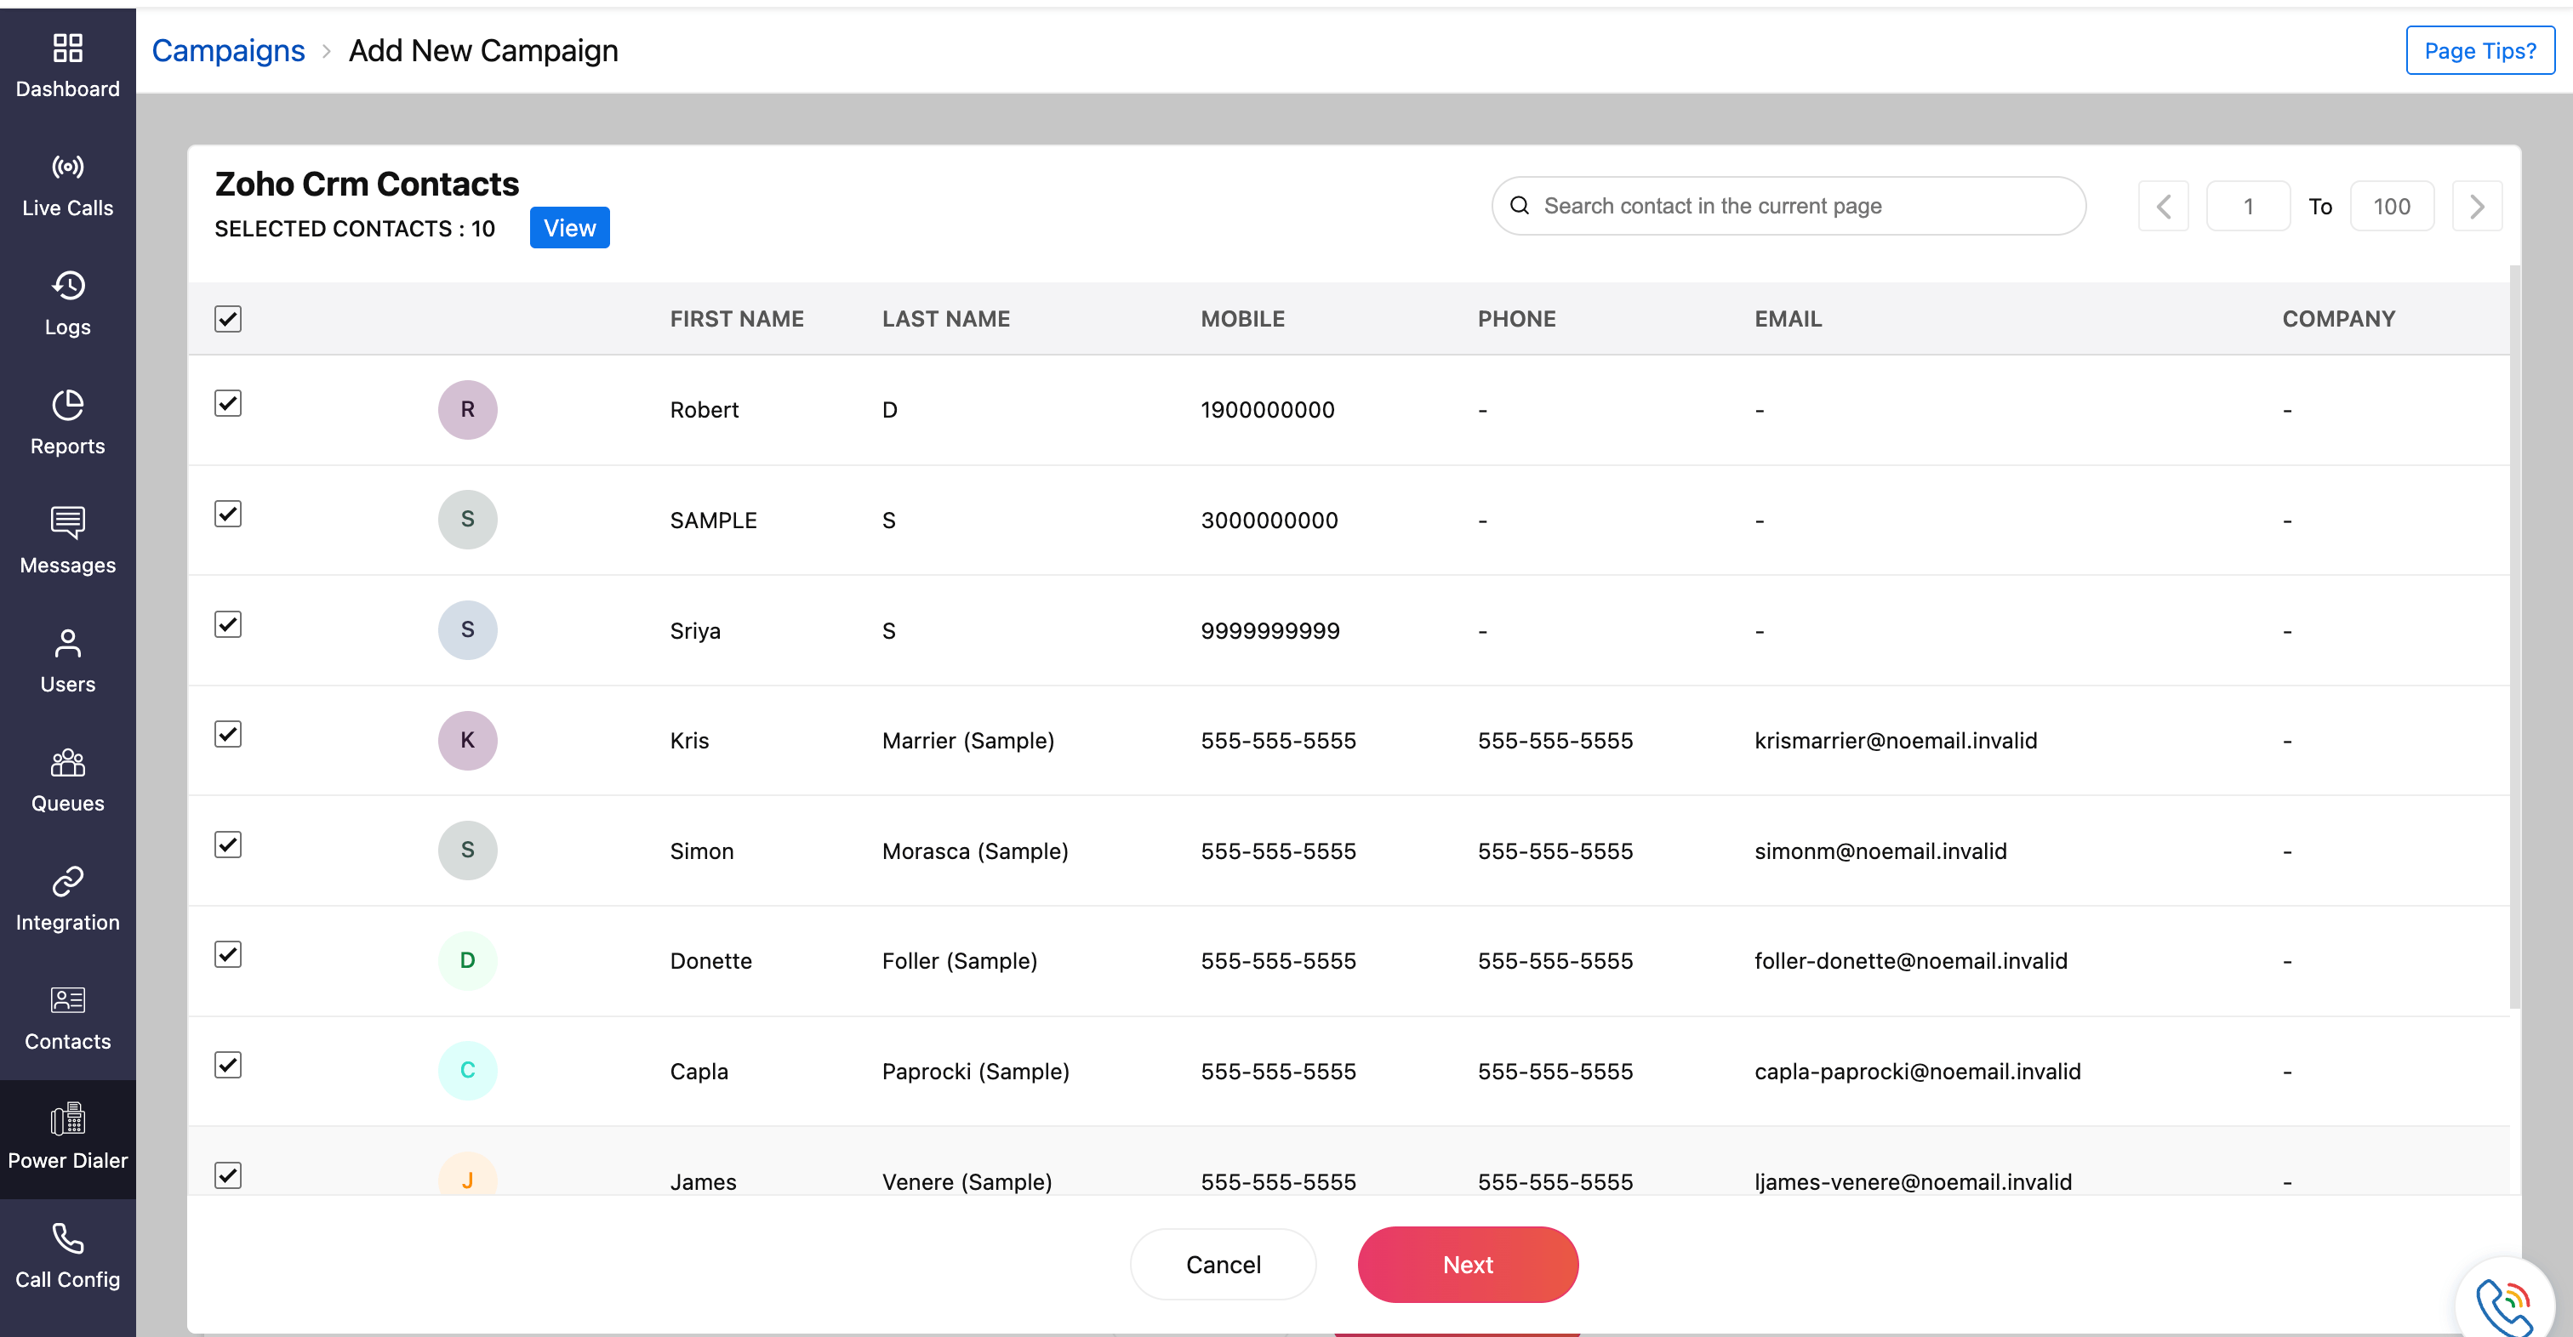Deselect Kris Marrier contact checkbox
Screen dimensions: 2573x1337
pos(228,734)
